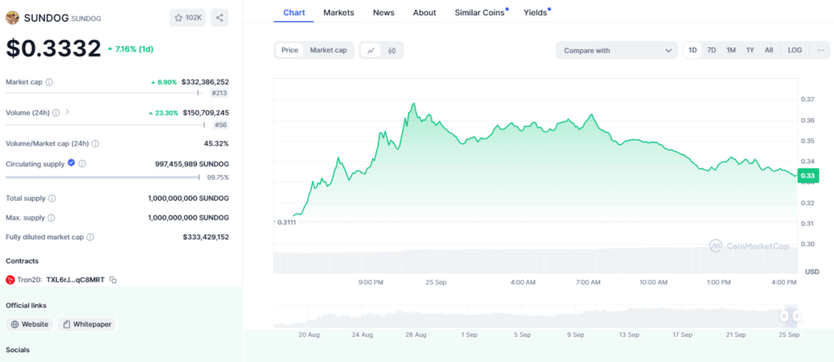Open the News tab
The height and width of the screenshot is (362, 834).
coord(384,13)
